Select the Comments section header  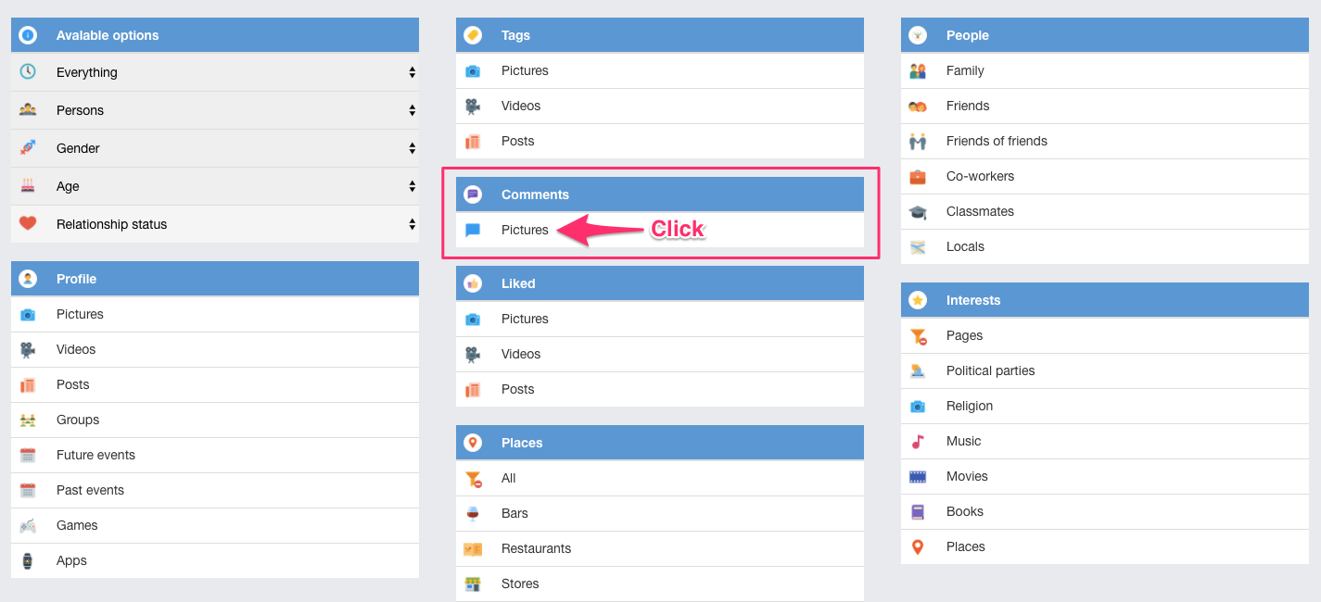659,194
